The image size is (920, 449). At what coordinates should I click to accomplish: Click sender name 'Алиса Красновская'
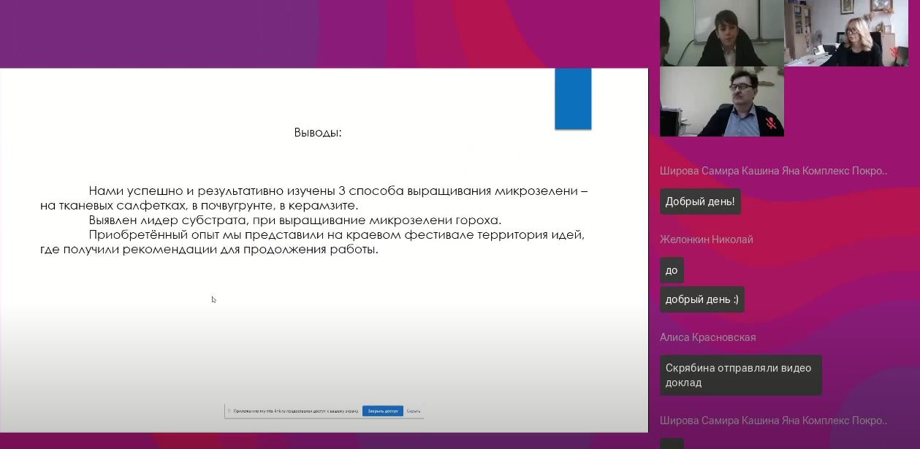click(707, 337)
